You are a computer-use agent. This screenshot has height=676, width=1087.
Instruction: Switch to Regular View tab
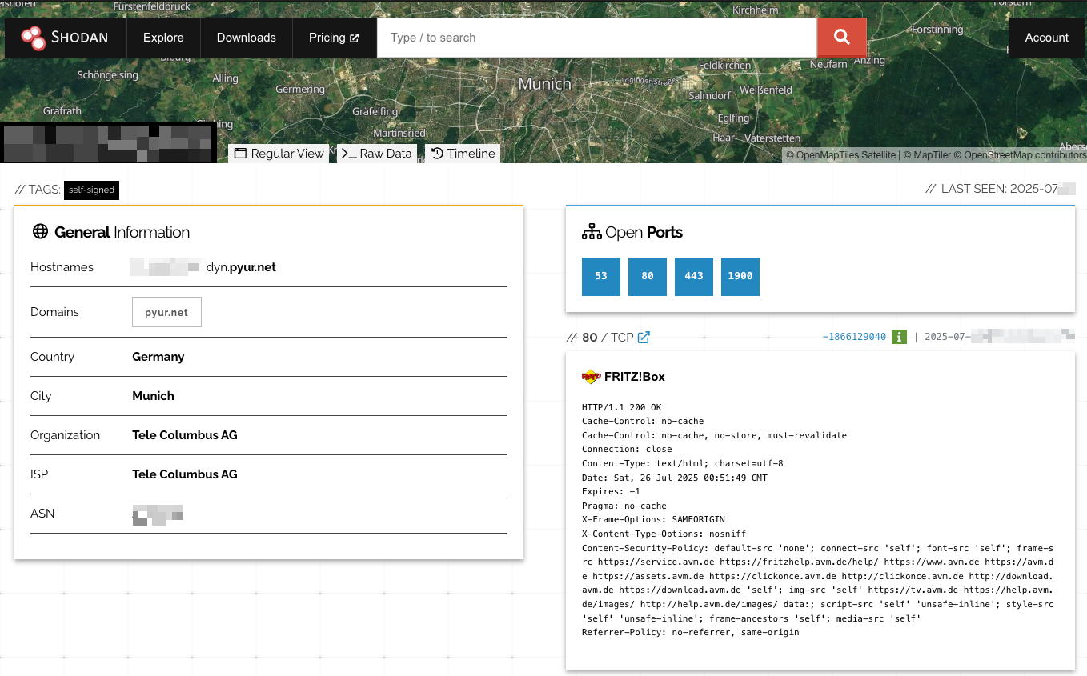(x=279, y=154)
